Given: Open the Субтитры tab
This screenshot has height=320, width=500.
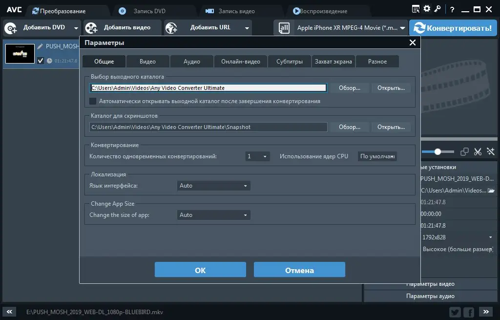Looking at the screenshot, I should (290, 61).
